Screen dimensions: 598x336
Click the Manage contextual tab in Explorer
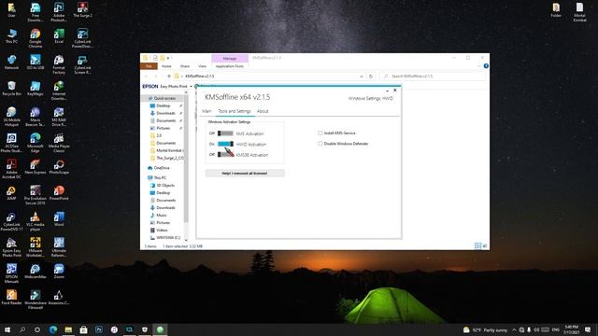click(x=230, y=58)
